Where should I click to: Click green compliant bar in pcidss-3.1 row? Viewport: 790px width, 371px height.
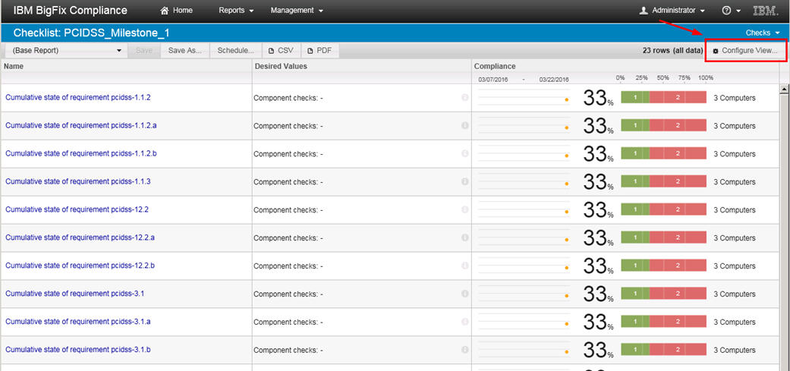(635, 294)
